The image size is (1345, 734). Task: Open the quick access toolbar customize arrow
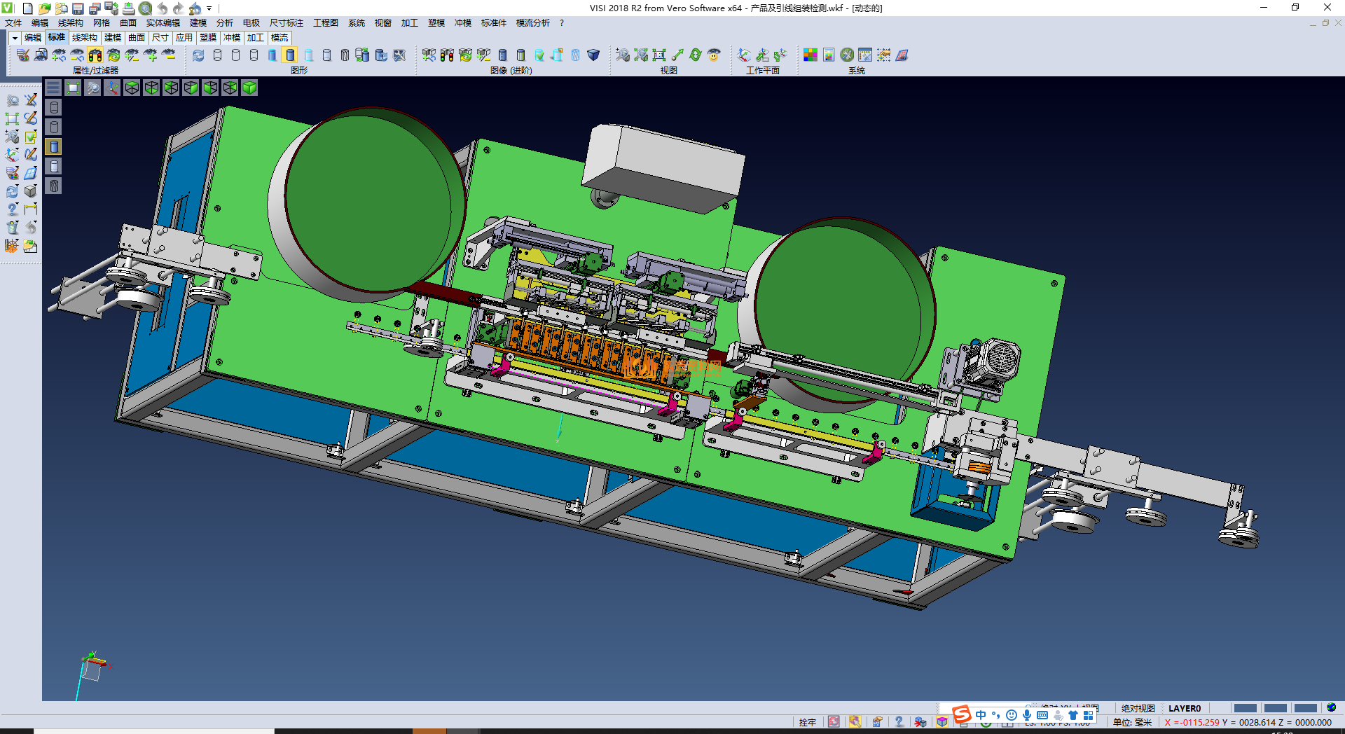(209, 8)
